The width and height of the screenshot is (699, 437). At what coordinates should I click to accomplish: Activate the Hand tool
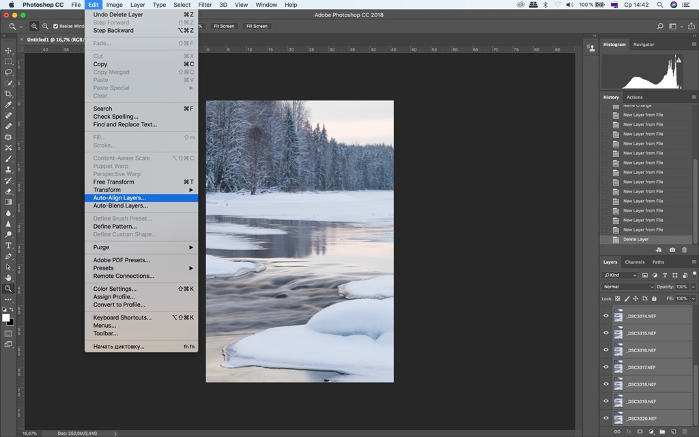8,278
